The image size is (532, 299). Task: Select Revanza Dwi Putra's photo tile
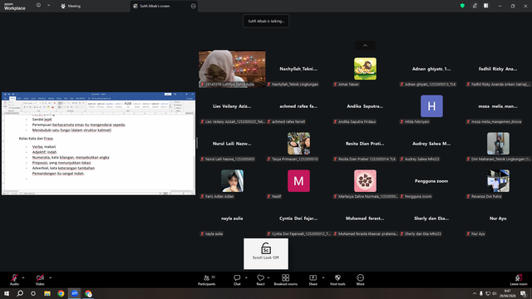(x=498, y=181)
